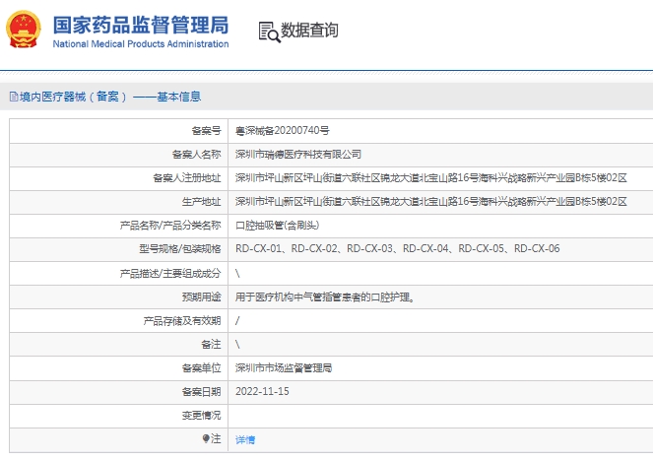Click the 产品名称/产品分类名称 label
This screenshot has height=461, width=653.
pos(170,226)
